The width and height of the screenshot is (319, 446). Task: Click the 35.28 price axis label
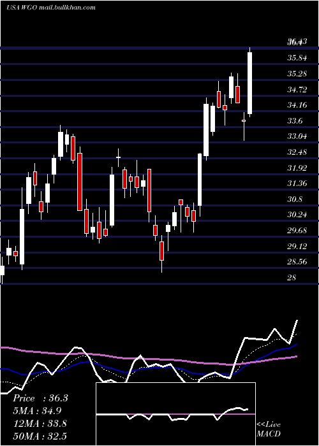click(x=297, y=74)
